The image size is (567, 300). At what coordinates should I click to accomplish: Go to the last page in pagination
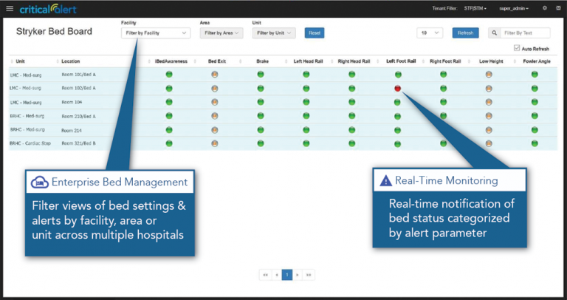click(309, 274)
